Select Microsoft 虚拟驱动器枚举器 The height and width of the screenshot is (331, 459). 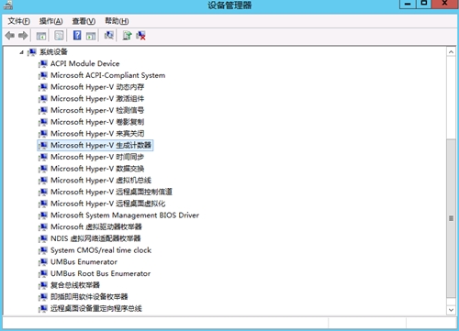[96, 226]
